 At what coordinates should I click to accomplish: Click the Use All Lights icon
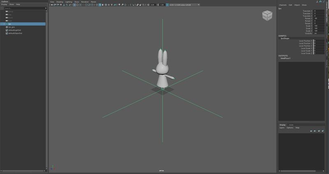111,5
